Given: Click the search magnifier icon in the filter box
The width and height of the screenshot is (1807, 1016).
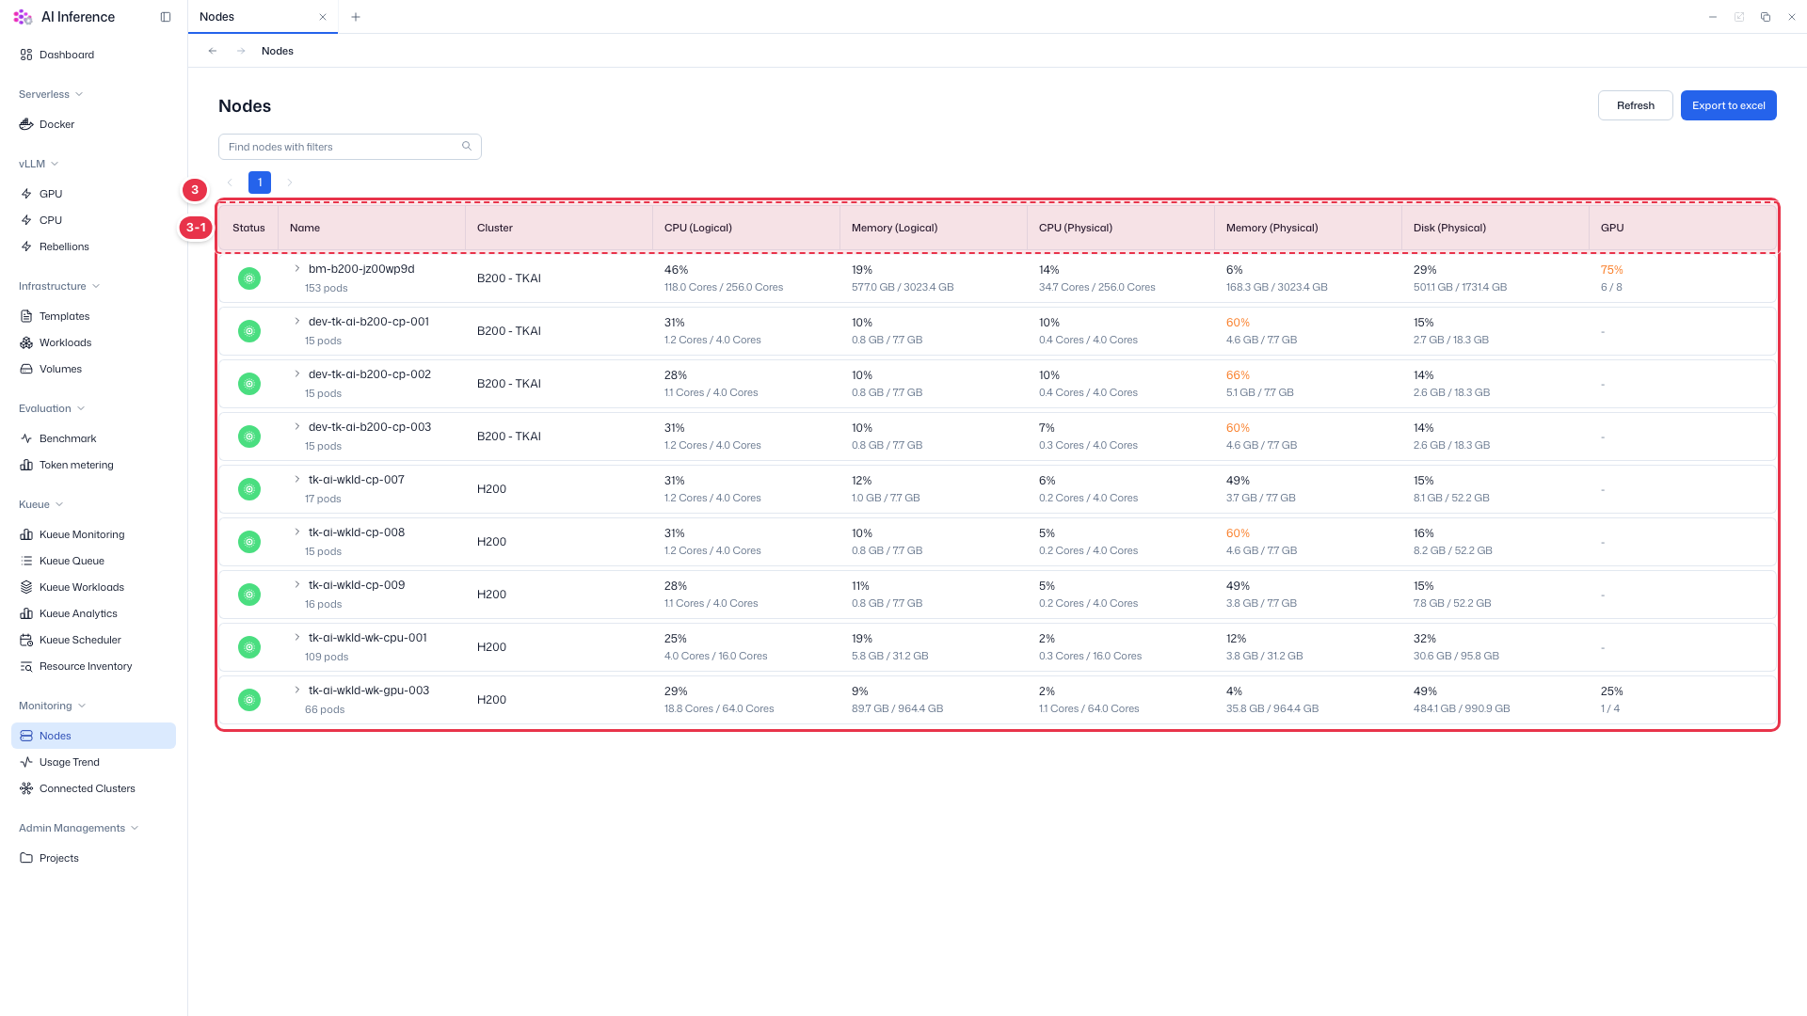Looking at the screenshot, I should pyautogui.click(x=467, y=146).
